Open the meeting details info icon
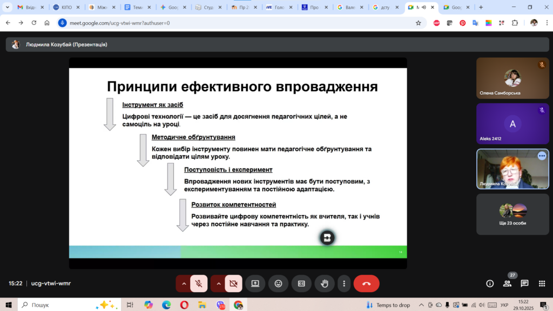The height and width of the screenshot is (311, 553). pyautogui.click(x=490, y=283)
